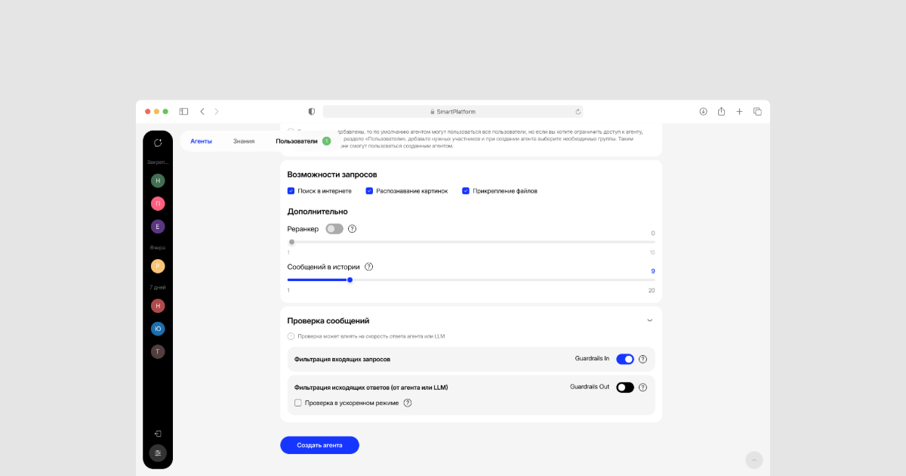
Task: Click the browser downloads icon
Action: coord(703,111)
